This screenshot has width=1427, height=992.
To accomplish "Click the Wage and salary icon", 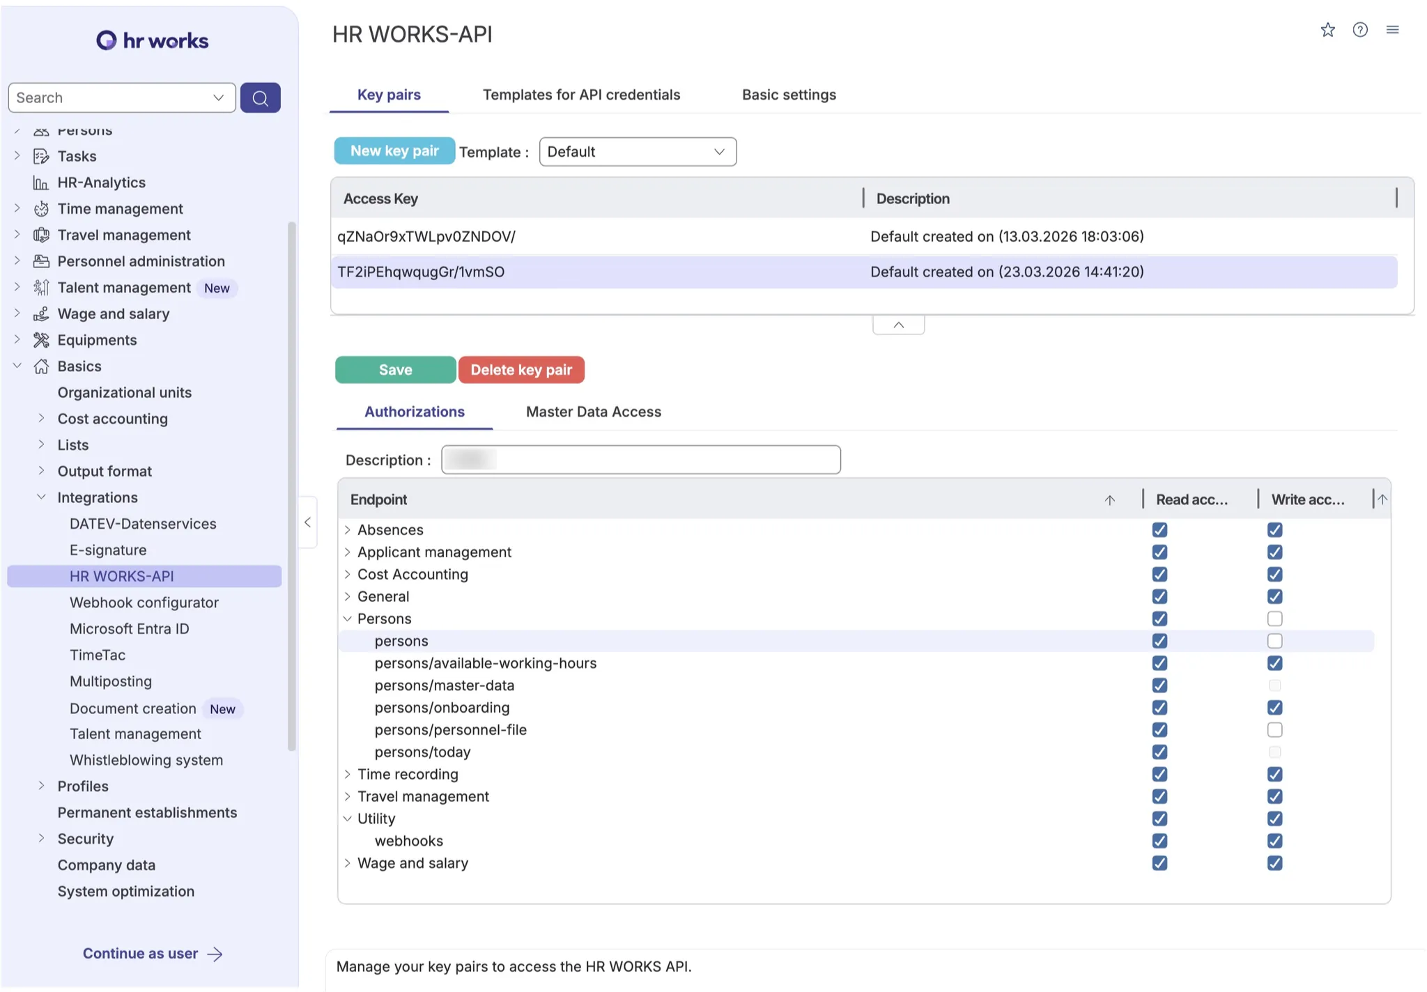I will pos(41,314).
